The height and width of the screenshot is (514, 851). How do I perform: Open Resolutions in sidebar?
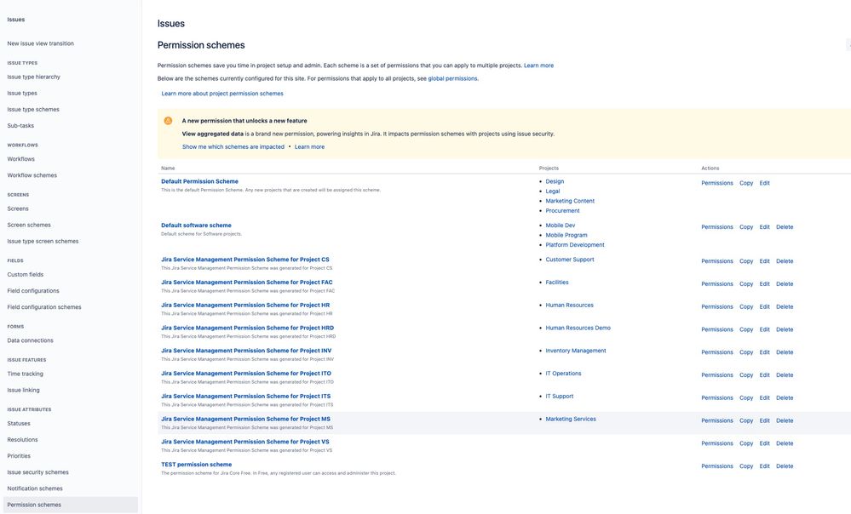(x=23, y=440)
